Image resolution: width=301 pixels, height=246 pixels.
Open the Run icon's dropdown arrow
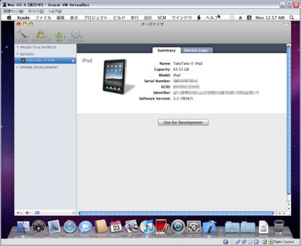point(64,37)
